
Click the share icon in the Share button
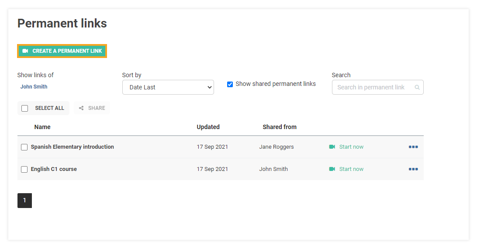[81, 108]
